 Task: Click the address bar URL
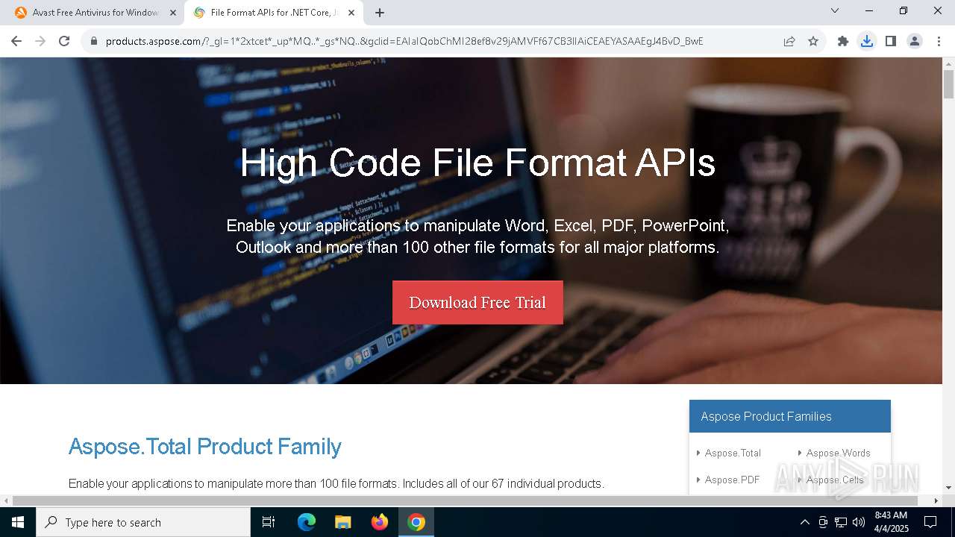pos(404,41)
